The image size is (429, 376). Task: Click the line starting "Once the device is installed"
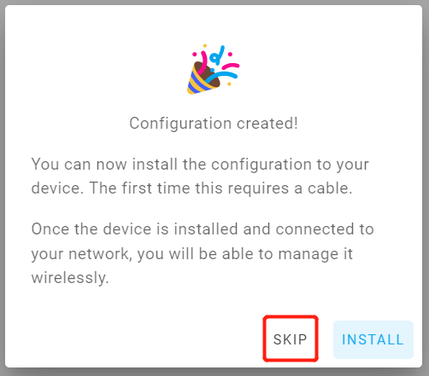click(x=203, y=229)
